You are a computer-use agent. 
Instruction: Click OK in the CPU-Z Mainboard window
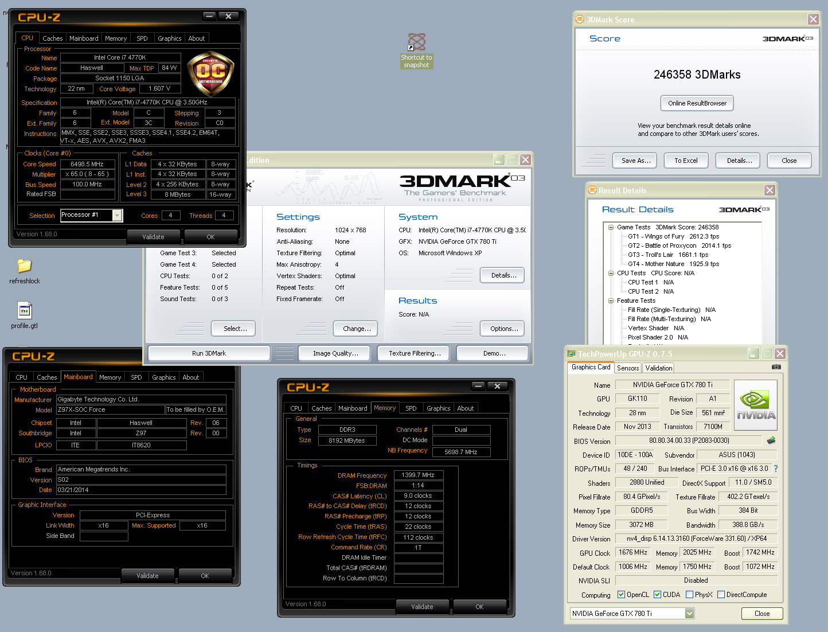coord(205,576)
